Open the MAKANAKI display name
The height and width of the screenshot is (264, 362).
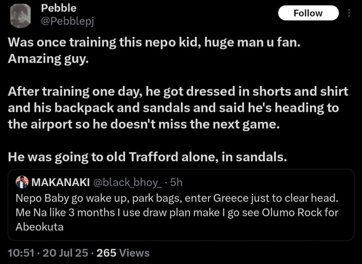coord(60,182)
